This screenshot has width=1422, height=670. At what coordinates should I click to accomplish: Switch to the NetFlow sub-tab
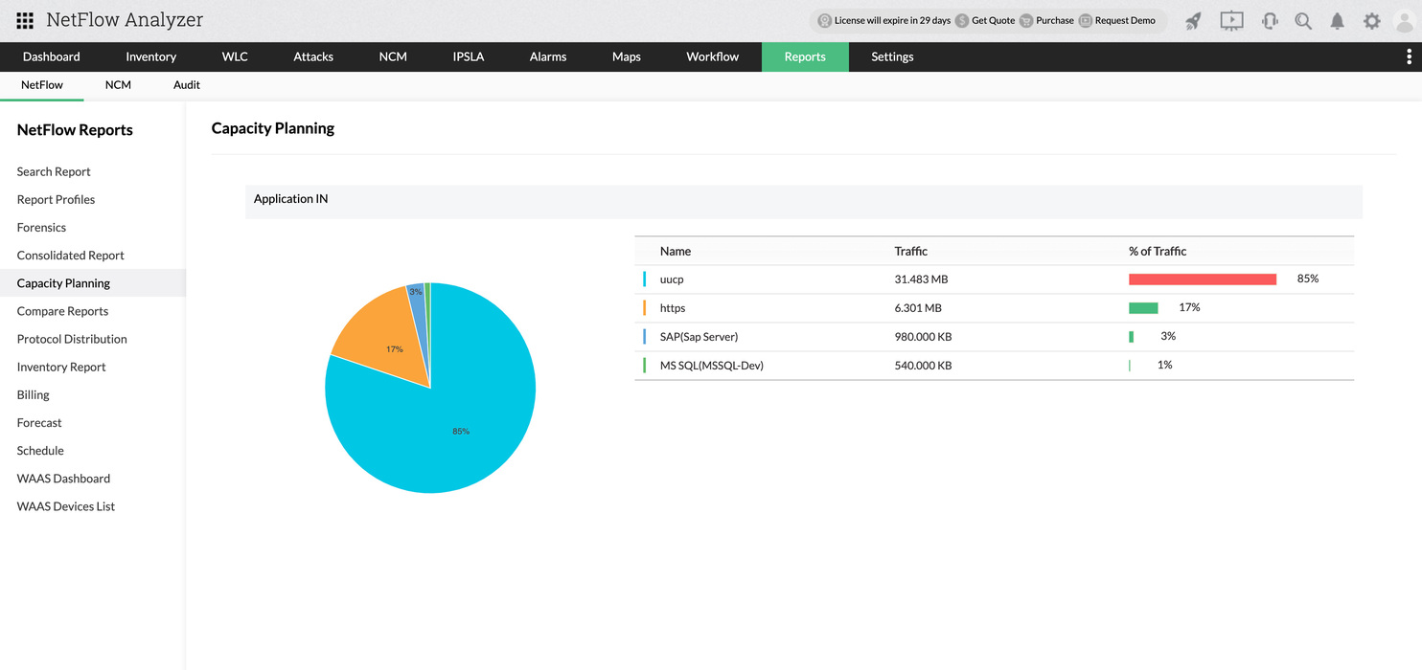(x=42, y=85)
